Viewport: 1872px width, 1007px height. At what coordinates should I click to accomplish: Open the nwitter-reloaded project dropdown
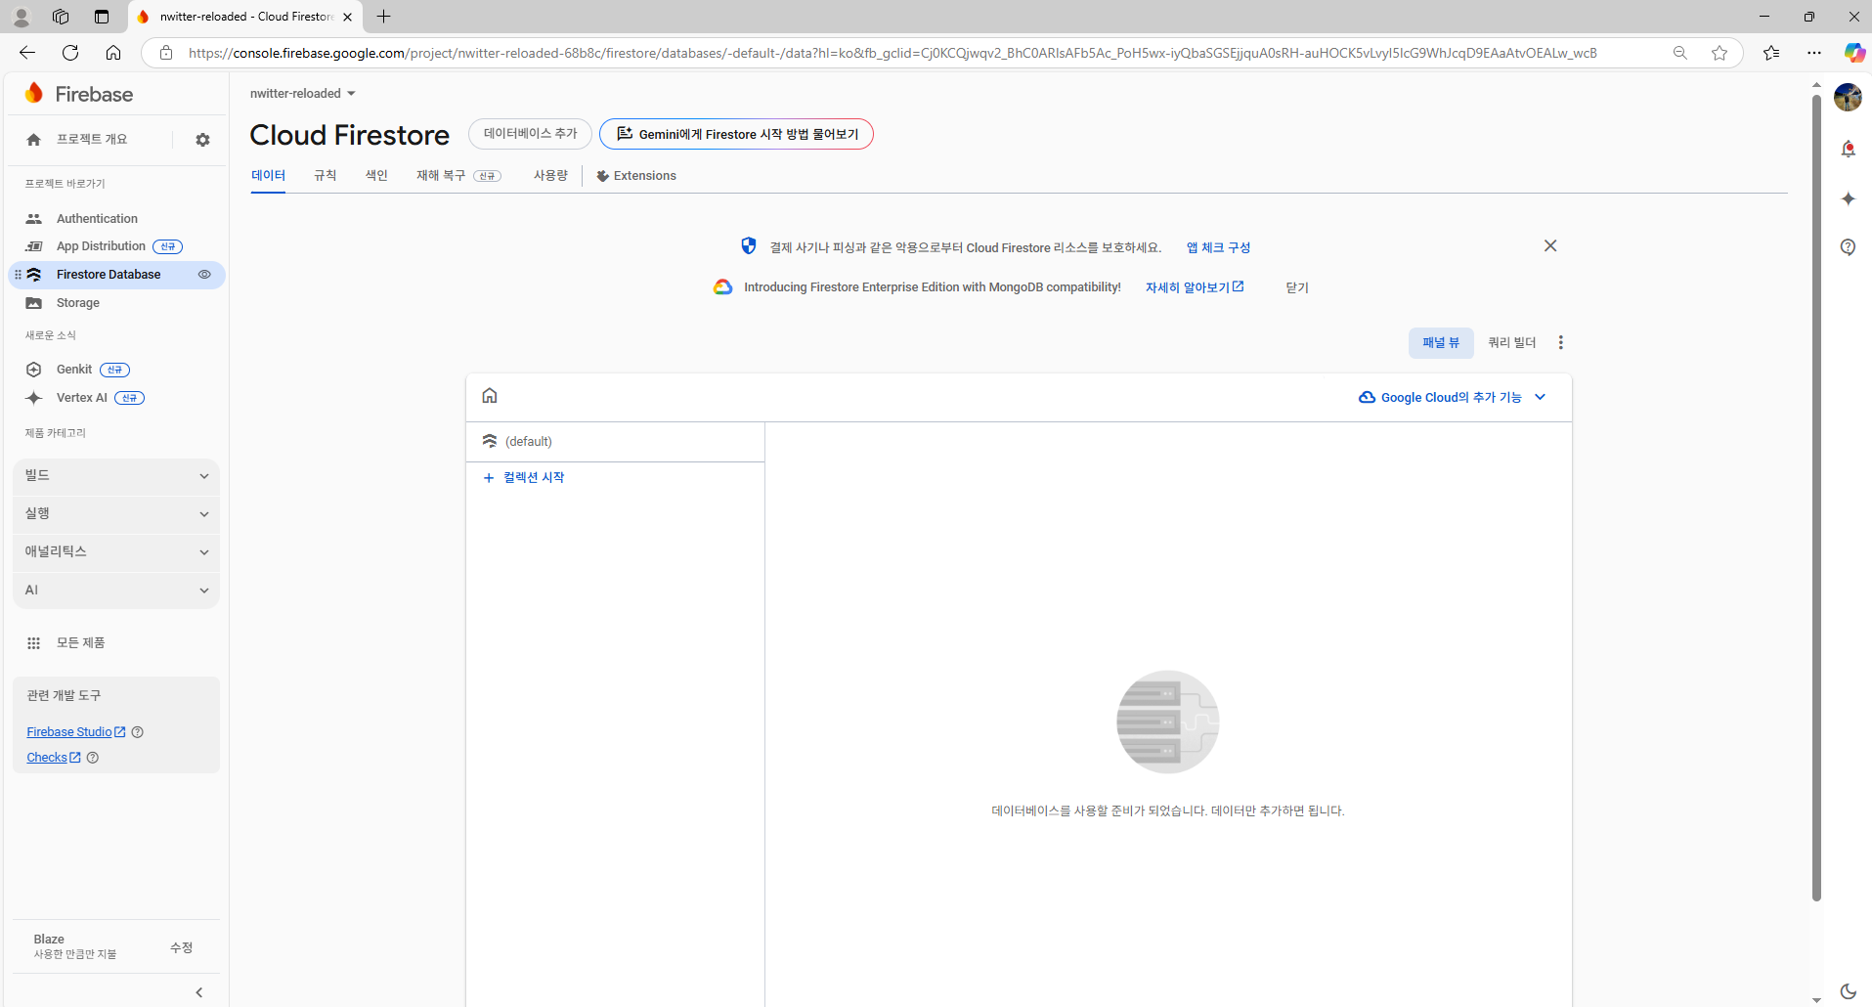[303, 94]
